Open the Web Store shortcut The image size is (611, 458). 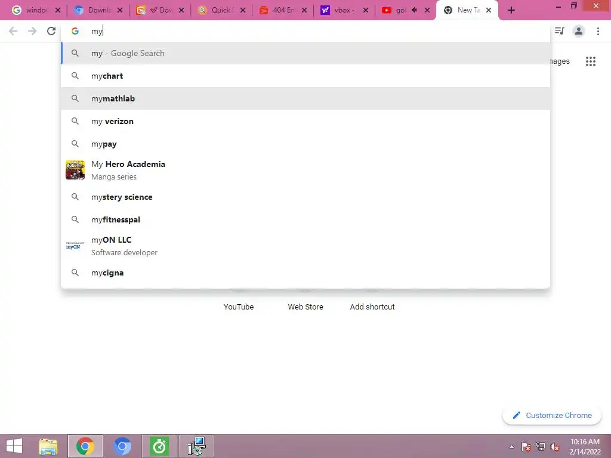(x=305, y=307)
